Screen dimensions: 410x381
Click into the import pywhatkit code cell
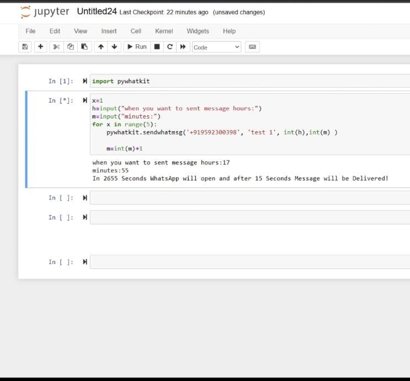(250, 81)
